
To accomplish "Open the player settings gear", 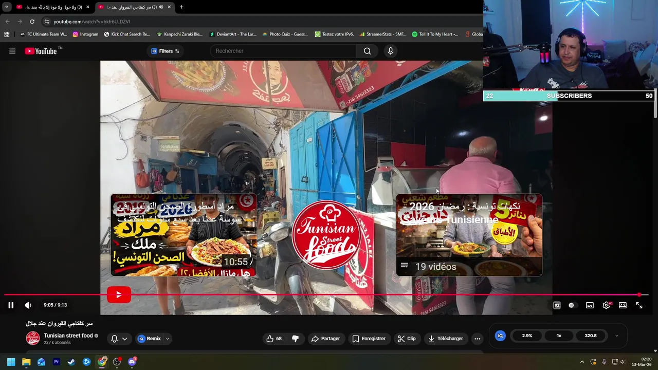I will click(607, 305).
